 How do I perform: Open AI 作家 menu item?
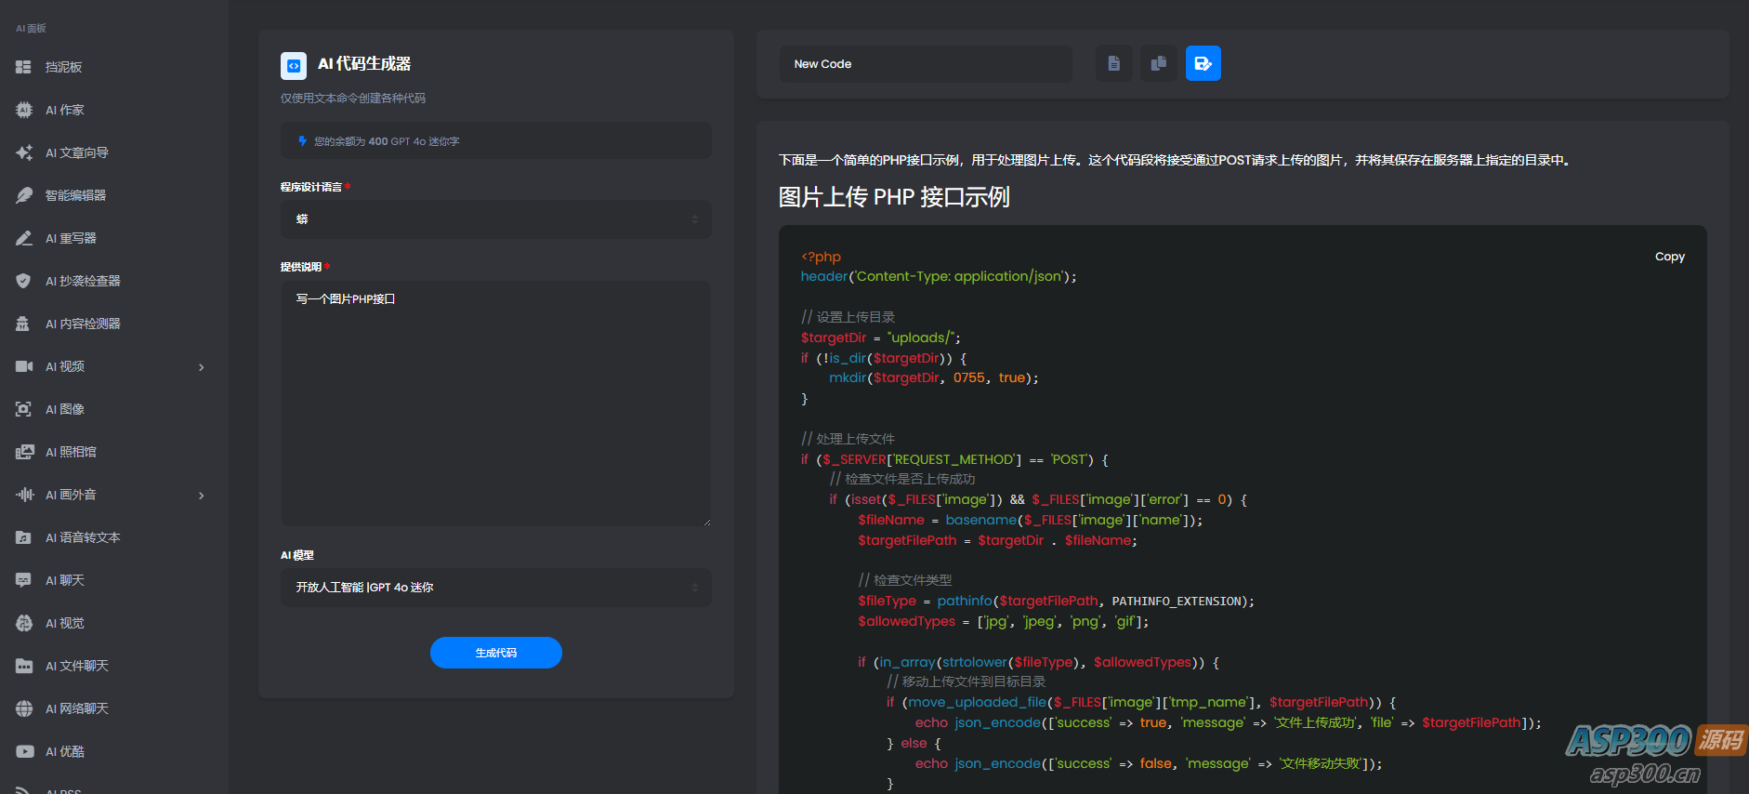tap(65, 110)
